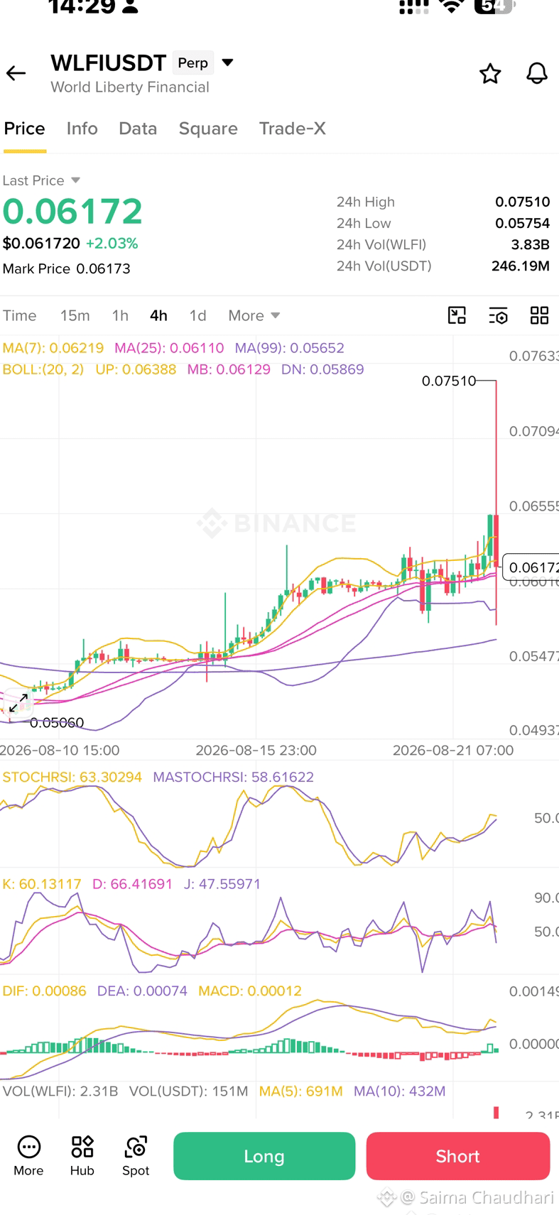Open multi-chart grid layout icon
The height and width of the screenshot is (1215, 559).
pyautogui.click(x=540, y=315)
